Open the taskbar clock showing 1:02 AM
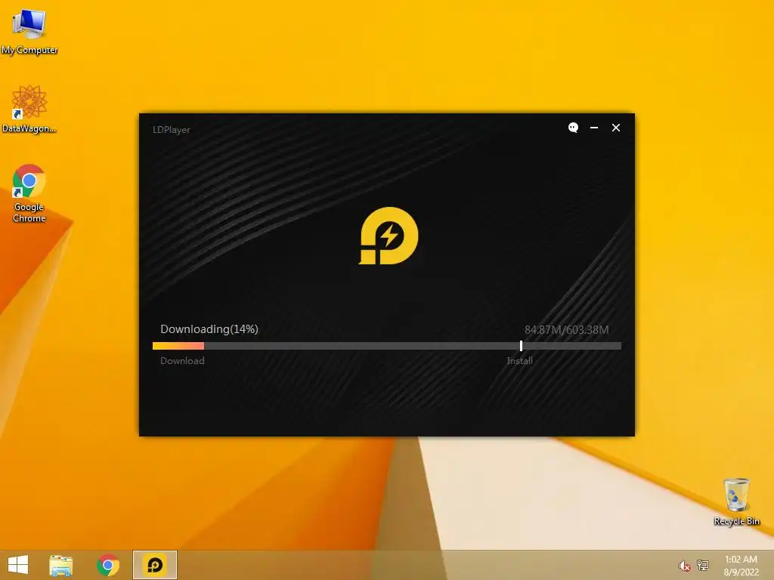Viewport: 774px width, 580px height. pyautogui.click(x=741, y=565)
